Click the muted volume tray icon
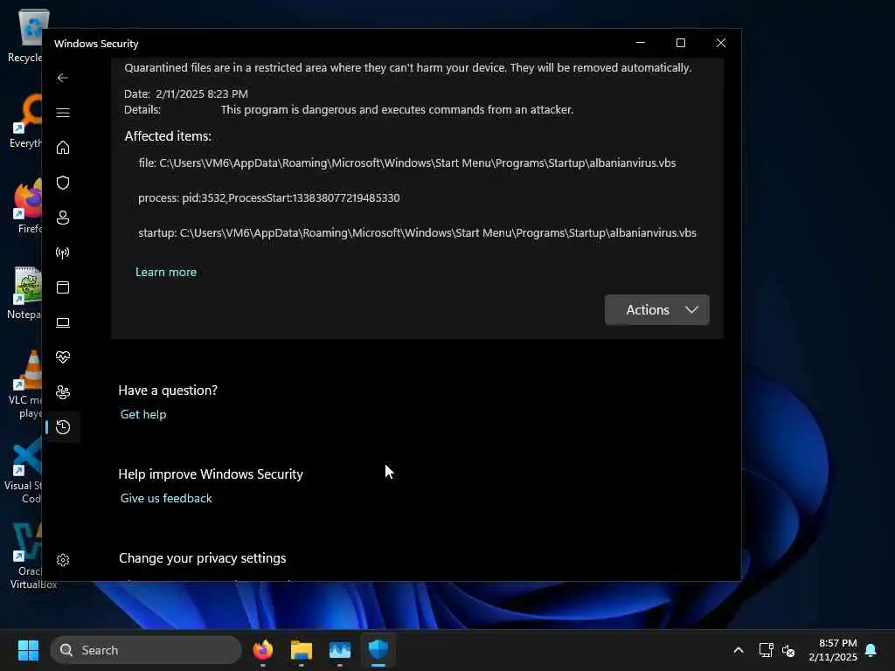The width and height of the screenshot is (895, 671). tap(788, 650)
